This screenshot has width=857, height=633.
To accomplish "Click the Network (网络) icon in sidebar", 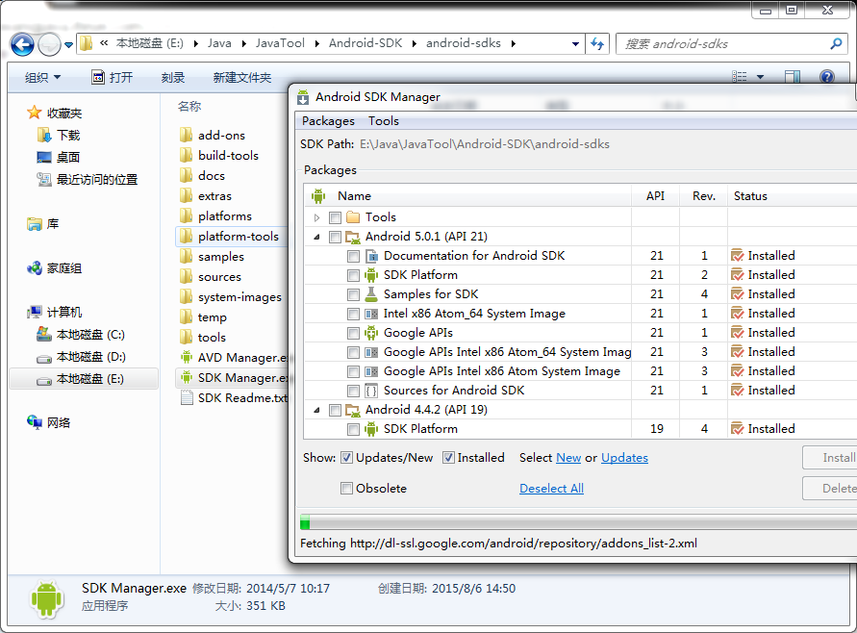I will pyautogui.click(x=35, y=422).
